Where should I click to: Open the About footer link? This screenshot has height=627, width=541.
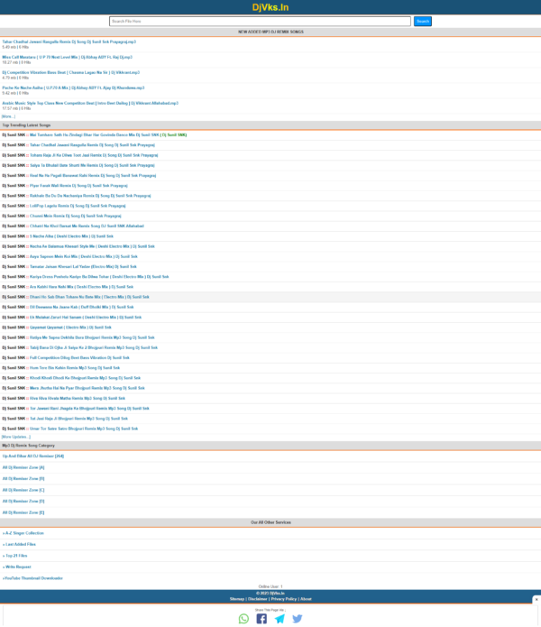306,599
